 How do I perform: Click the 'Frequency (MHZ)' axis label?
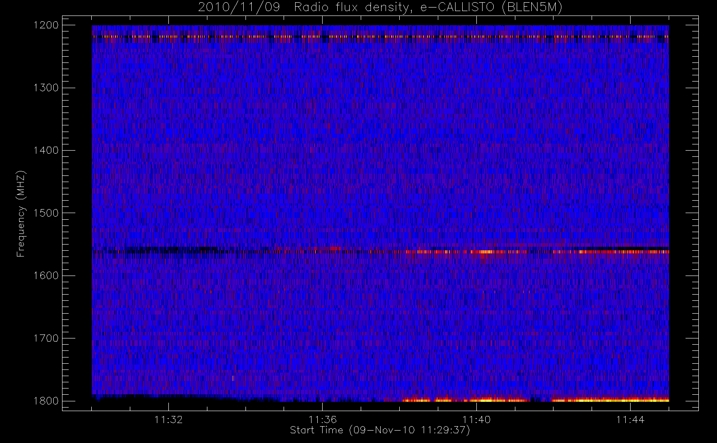(21, 214)
